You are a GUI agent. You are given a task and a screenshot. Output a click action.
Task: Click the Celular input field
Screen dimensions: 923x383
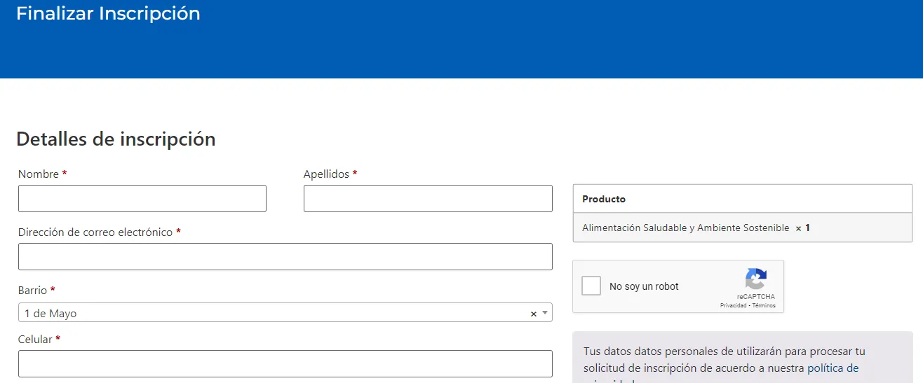(285, 363)
